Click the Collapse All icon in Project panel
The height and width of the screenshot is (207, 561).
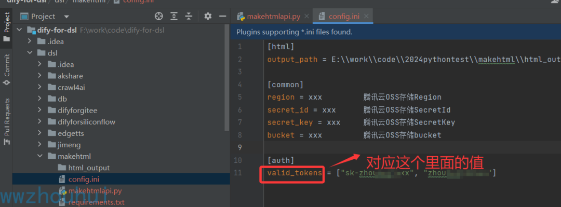click(189, 16)
